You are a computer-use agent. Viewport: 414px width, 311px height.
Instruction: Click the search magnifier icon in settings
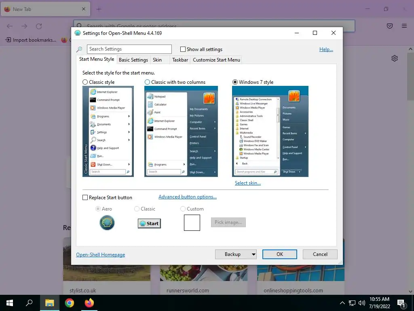(79, 49)
